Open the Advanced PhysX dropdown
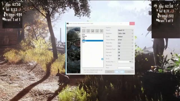The width and height of the screenshot is (180, 101). point(125,49)
